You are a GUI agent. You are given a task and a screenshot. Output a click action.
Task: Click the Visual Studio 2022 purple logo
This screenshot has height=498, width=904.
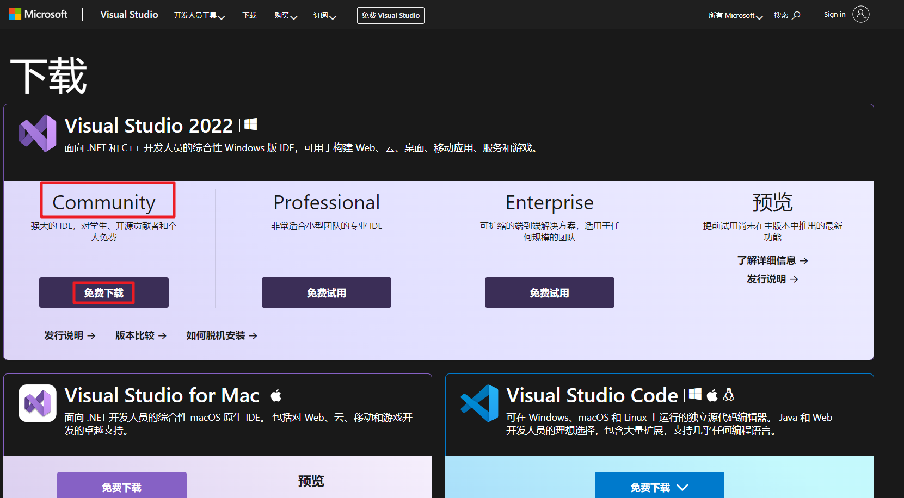tap(38, 133)
